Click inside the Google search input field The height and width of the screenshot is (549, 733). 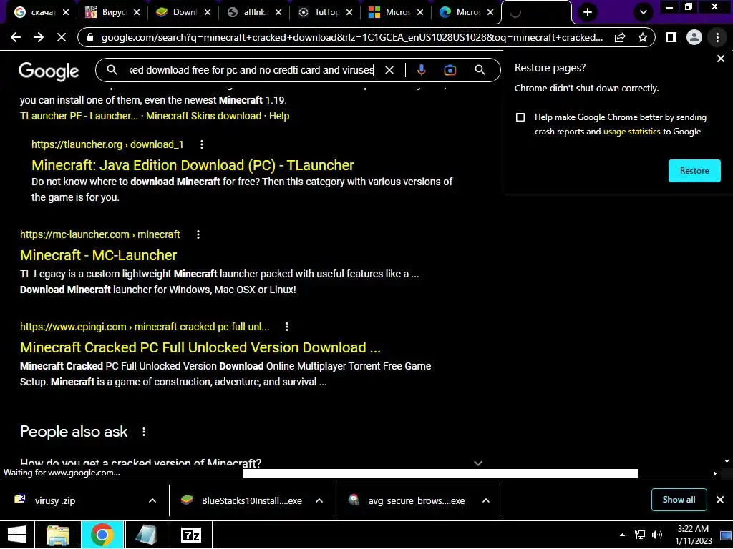[251, 70]
